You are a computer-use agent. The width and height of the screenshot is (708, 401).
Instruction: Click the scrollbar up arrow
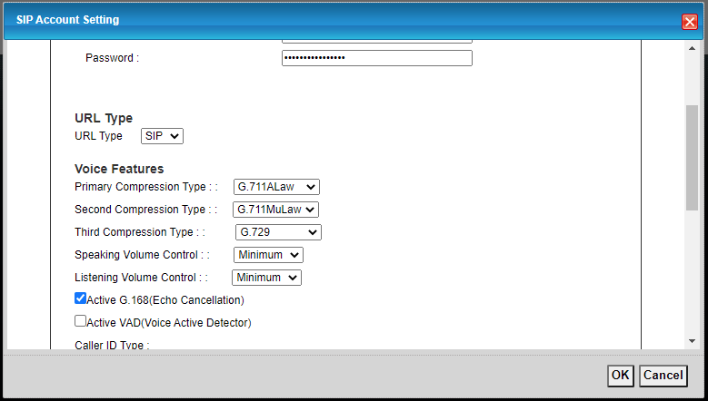click(x=692, y=48)
